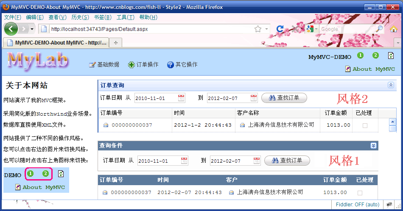Image resolution: width=403 pixels, height=211 pixels.
Task: Sort by the 订单金额 column in 风格2 grid
Action: [x=336, y=113]
